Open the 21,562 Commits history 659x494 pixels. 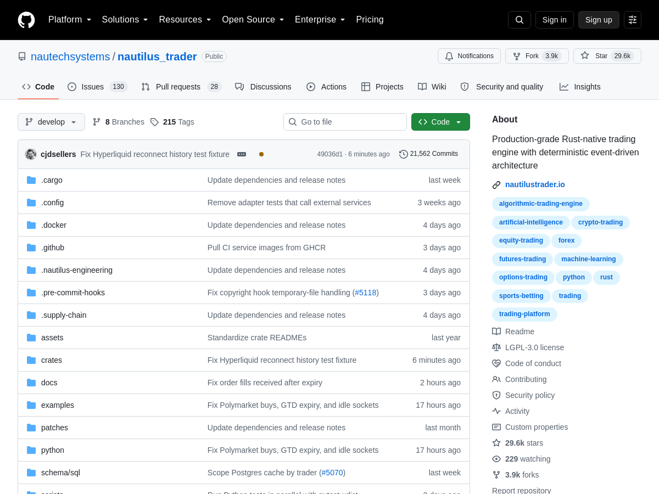(x=429, y=154)
